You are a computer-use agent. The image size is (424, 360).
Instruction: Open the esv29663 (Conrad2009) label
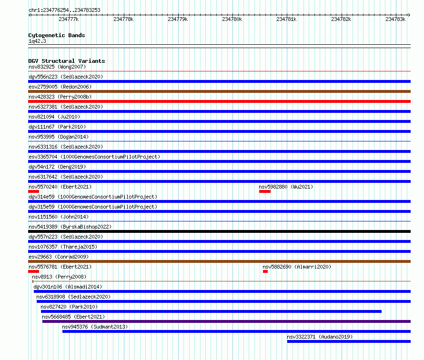click(59, 257)
